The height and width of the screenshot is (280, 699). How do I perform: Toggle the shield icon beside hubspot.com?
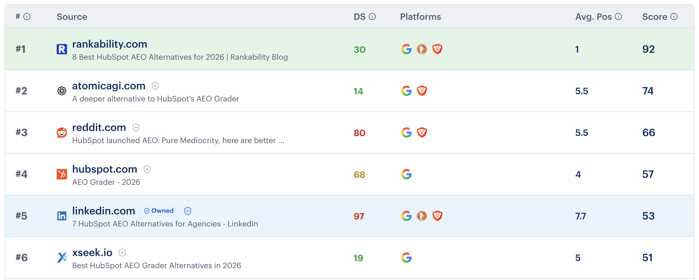pyautogui.click(x=147, y=169)
